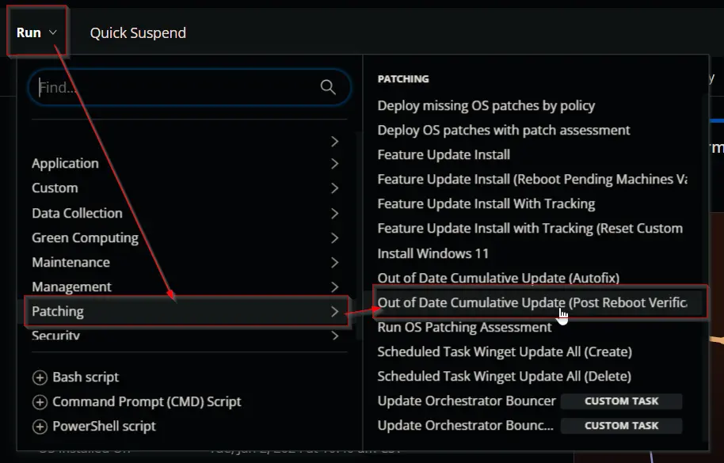Click plus icon beside Bash script
Image resolution: width=724 pixels, height=463 pixels.
click(40, 378)
